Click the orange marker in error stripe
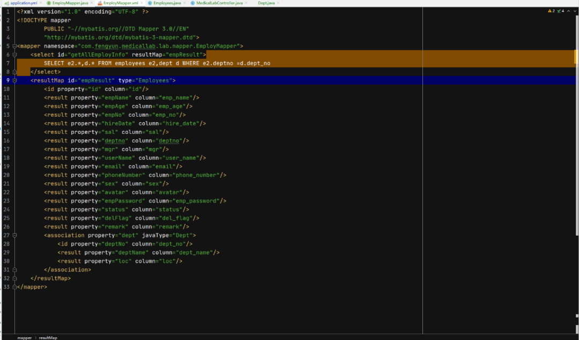 (x=575, y=57)
